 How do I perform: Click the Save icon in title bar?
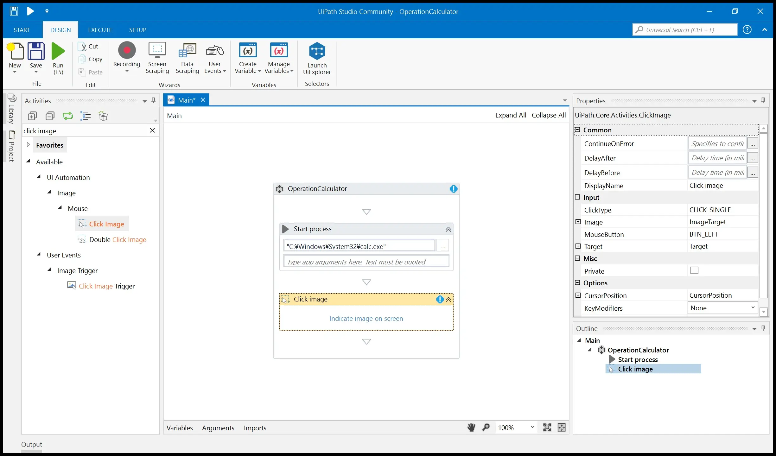tap(14, 11)
